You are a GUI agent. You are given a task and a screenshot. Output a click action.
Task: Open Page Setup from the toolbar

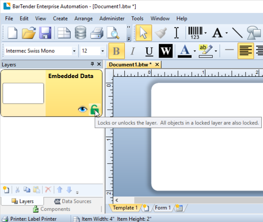[x=64, y=33]
